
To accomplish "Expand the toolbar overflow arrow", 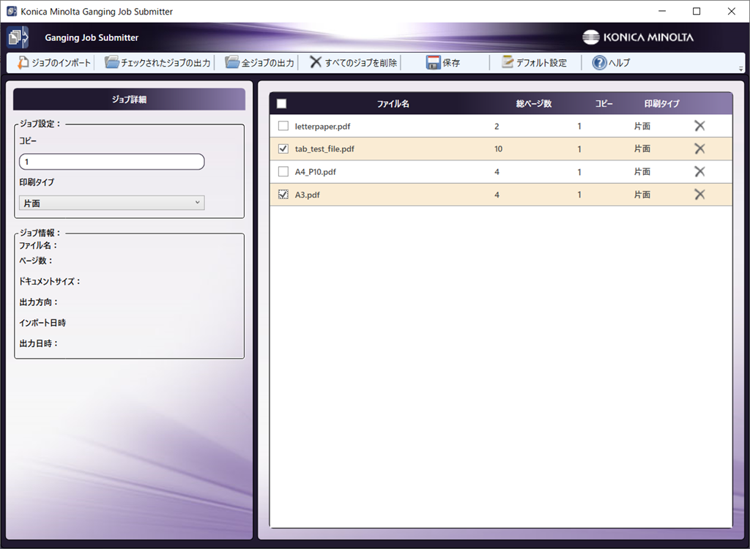I will (741, 69).
